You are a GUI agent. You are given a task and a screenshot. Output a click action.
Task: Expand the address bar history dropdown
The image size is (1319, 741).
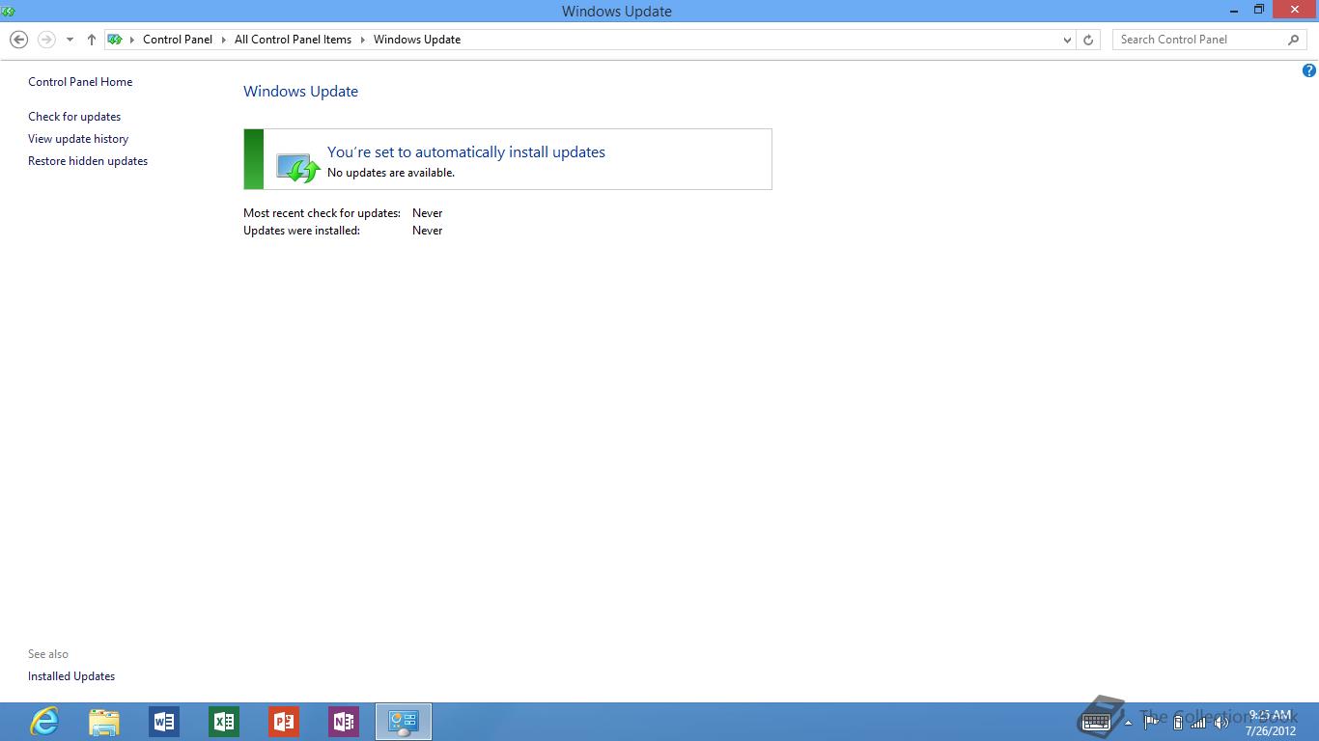(x=1067, y=40)
